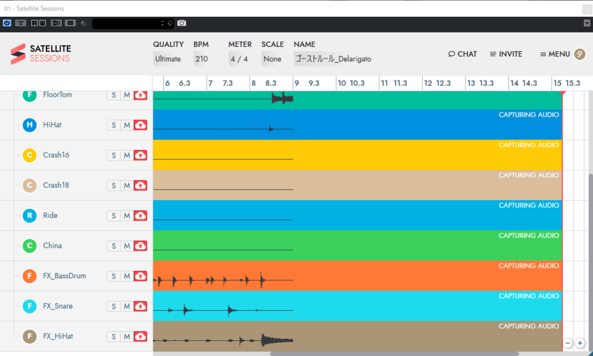
Task: Open Scale dropdown showing None
Action: [272, 59]
